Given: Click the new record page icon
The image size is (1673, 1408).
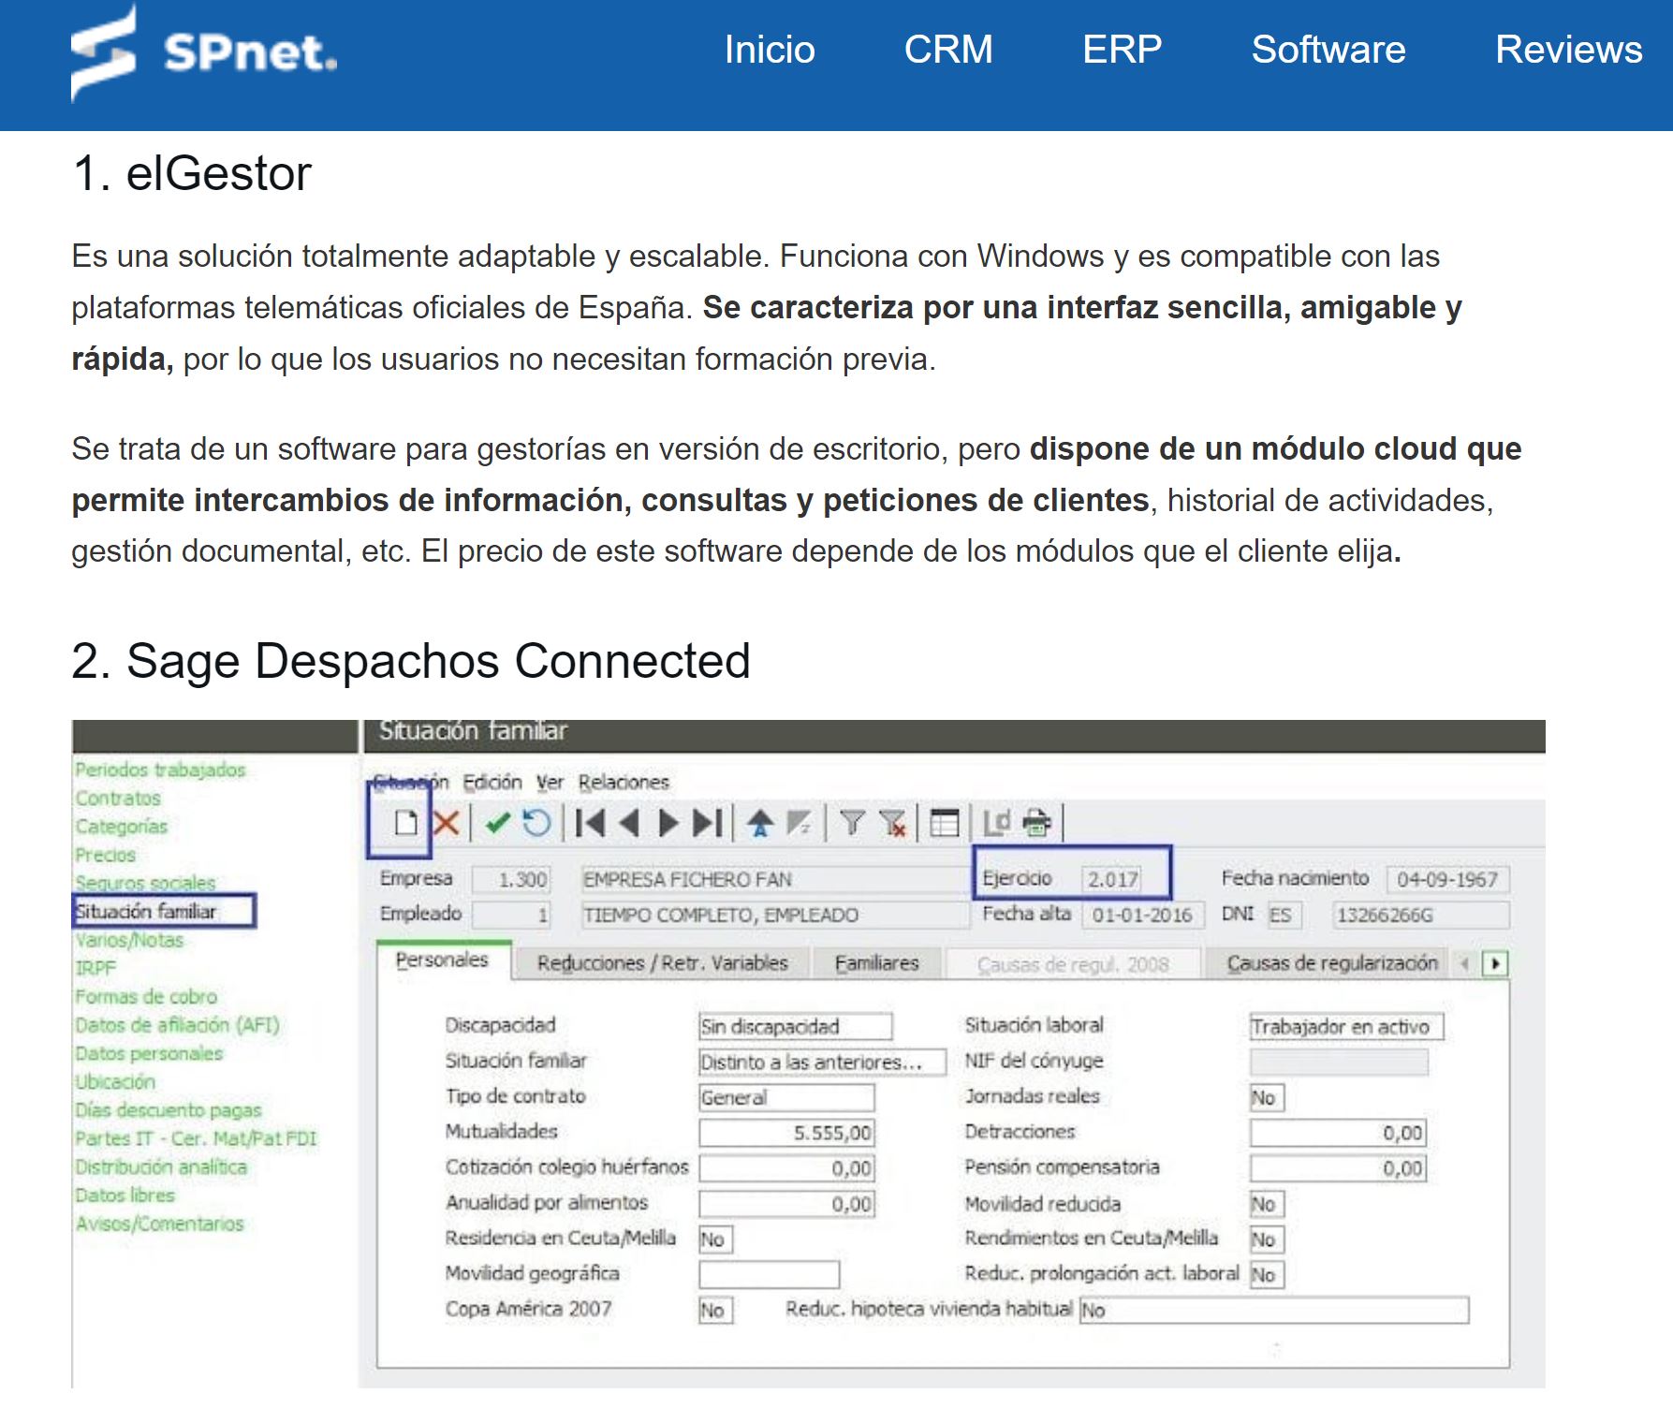Looking at the screenshot, I should [x=405, y=823].
